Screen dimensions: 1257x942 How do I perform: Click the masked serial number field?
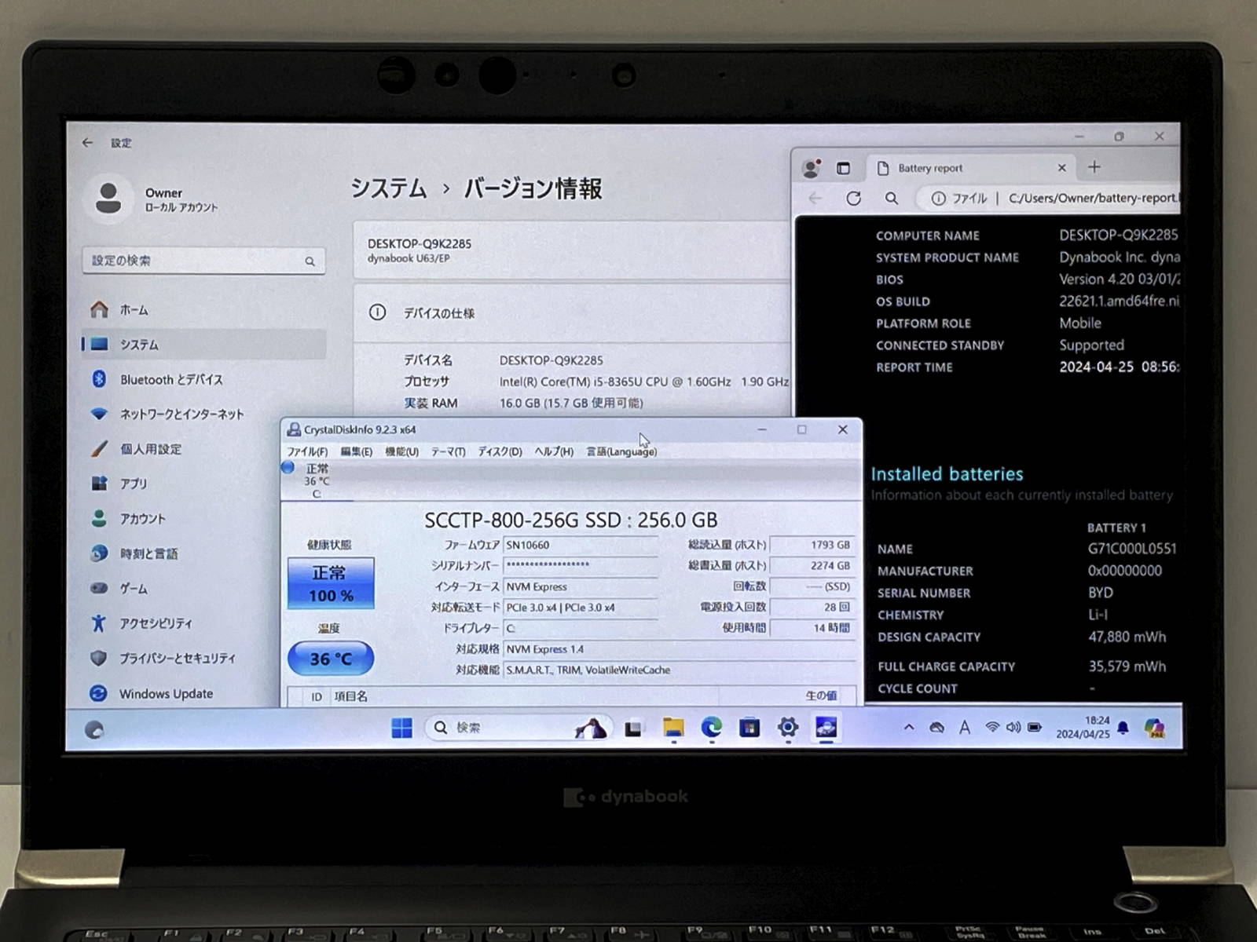click(581, 565)
